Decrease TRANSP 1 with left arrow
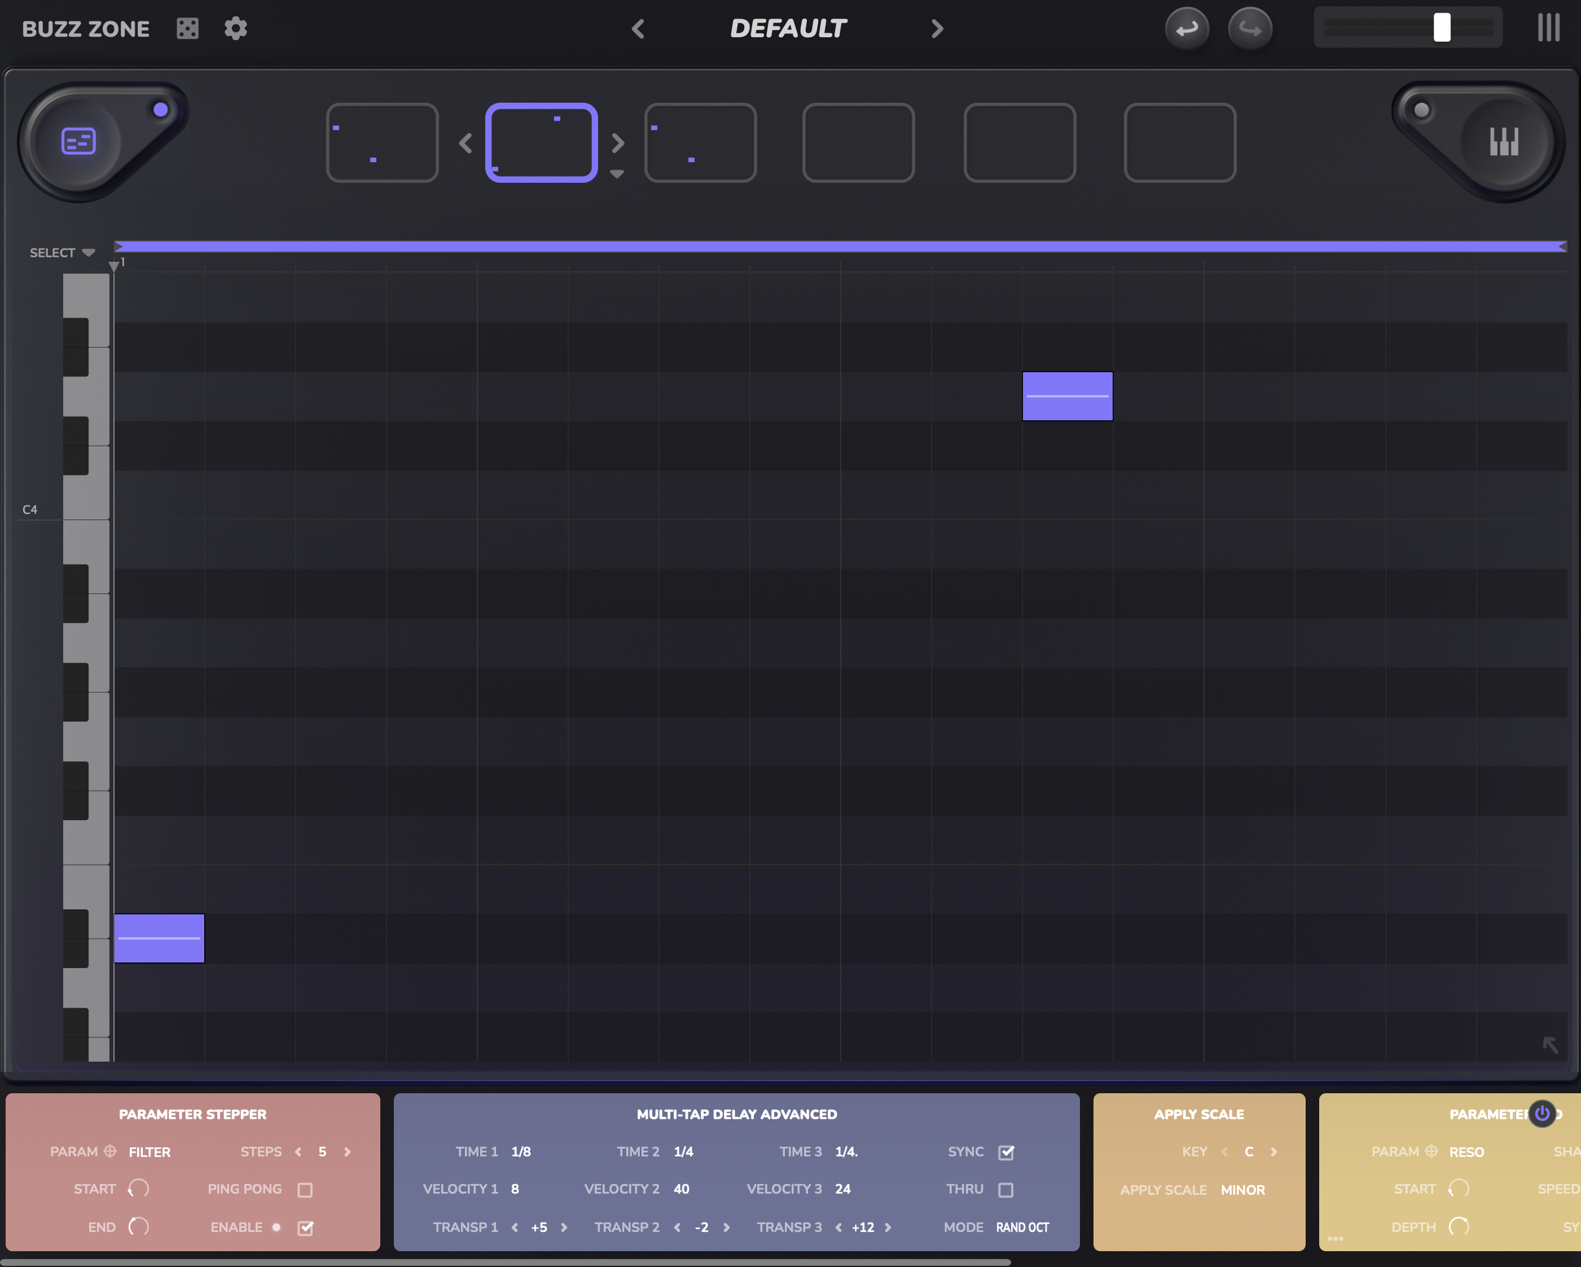 pyautogui.click(x=515, y=1227)
